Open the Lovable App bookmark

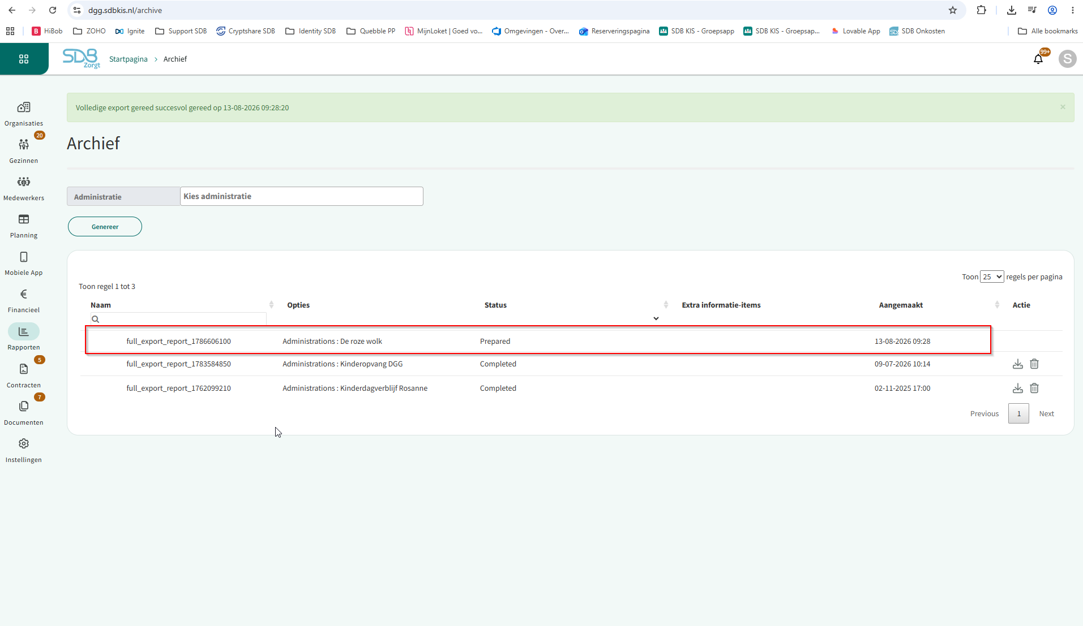pyautogui.click(x=855, y=31)
